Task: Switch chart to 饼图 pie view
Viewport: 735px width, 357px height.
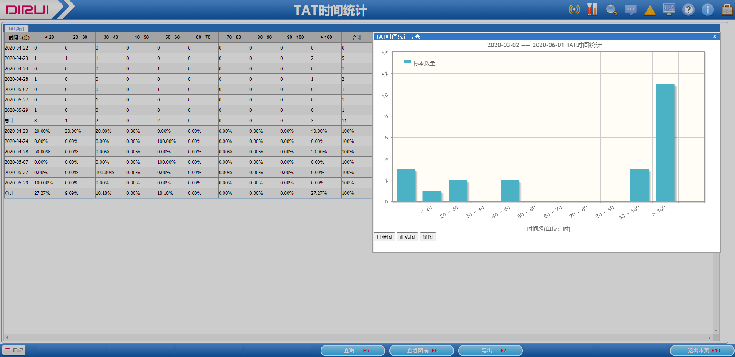Action: coord(427,237)
